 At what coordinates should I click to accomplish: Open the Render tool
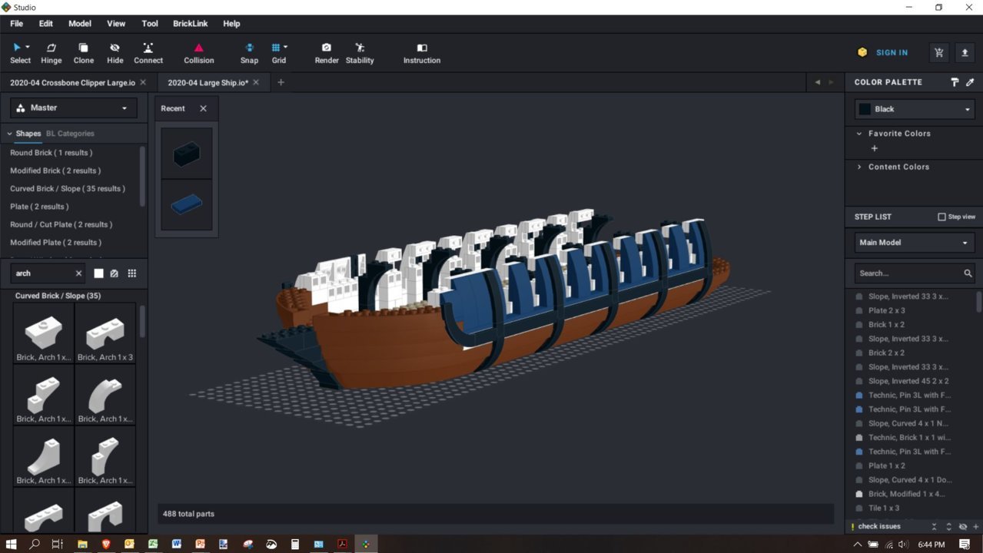point(327,53)
